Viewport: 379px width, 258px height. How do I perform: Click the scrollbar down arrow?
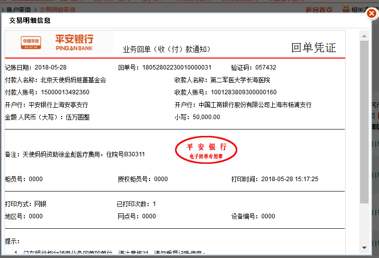pyautogui.click(x=364, y=248)
